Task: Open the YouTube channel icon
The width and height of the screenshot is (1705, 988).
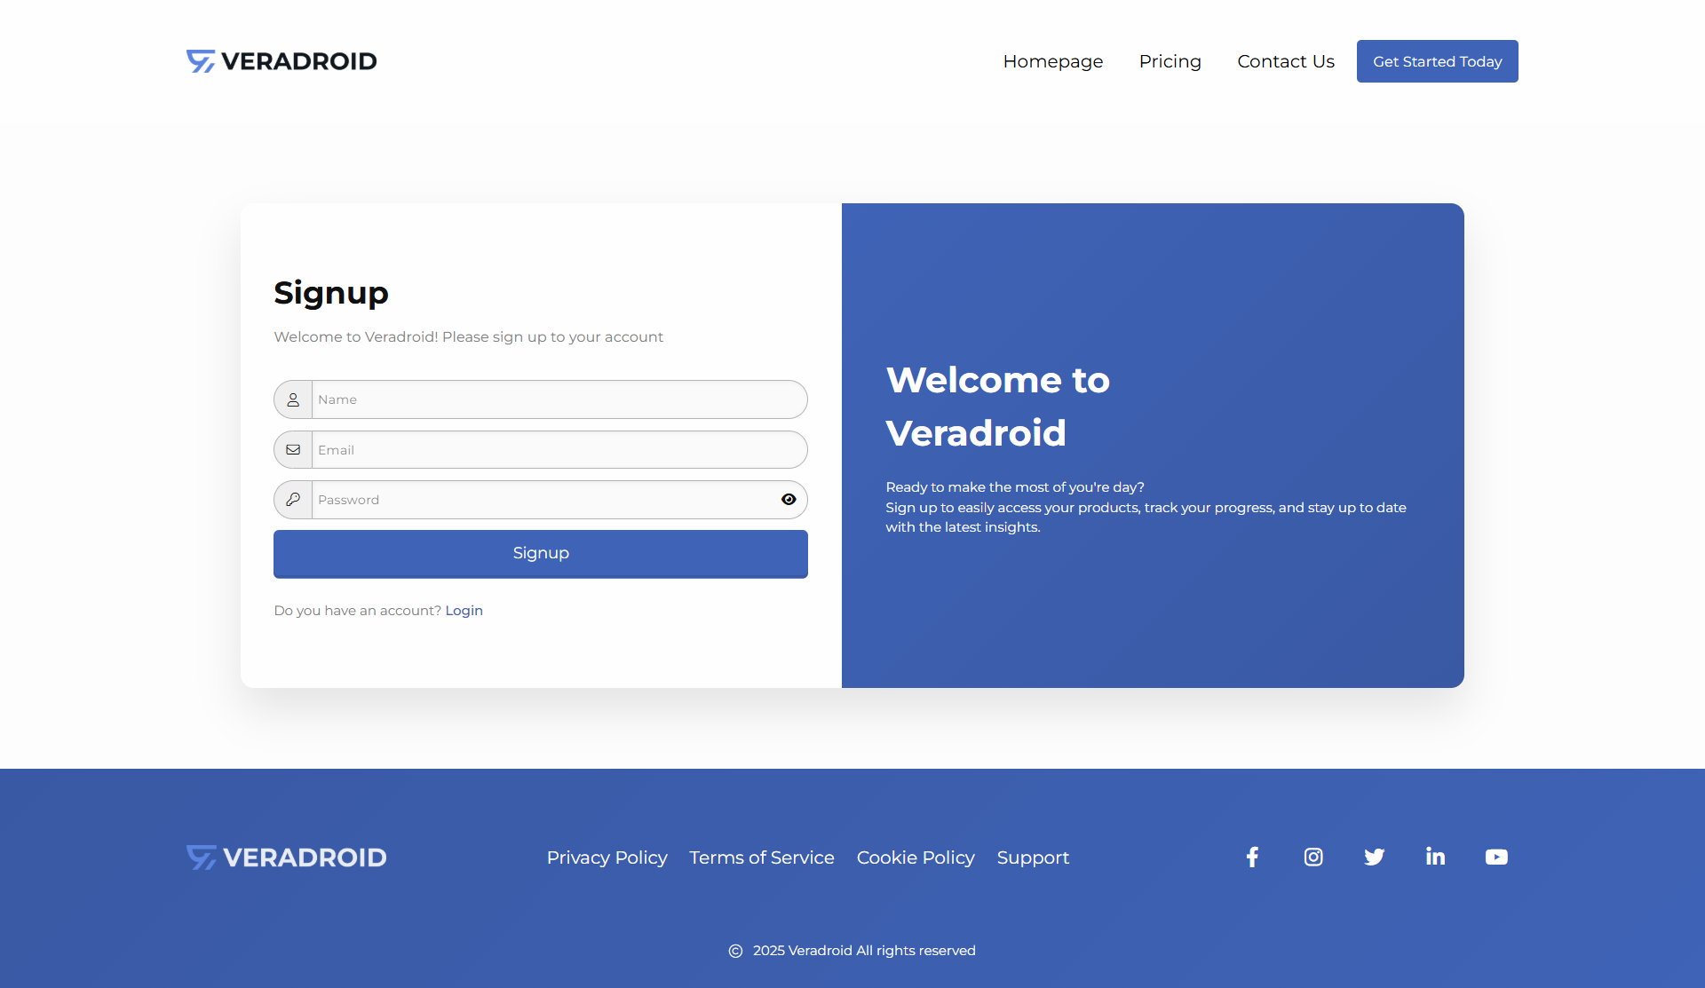Action: coord(1496,857)
